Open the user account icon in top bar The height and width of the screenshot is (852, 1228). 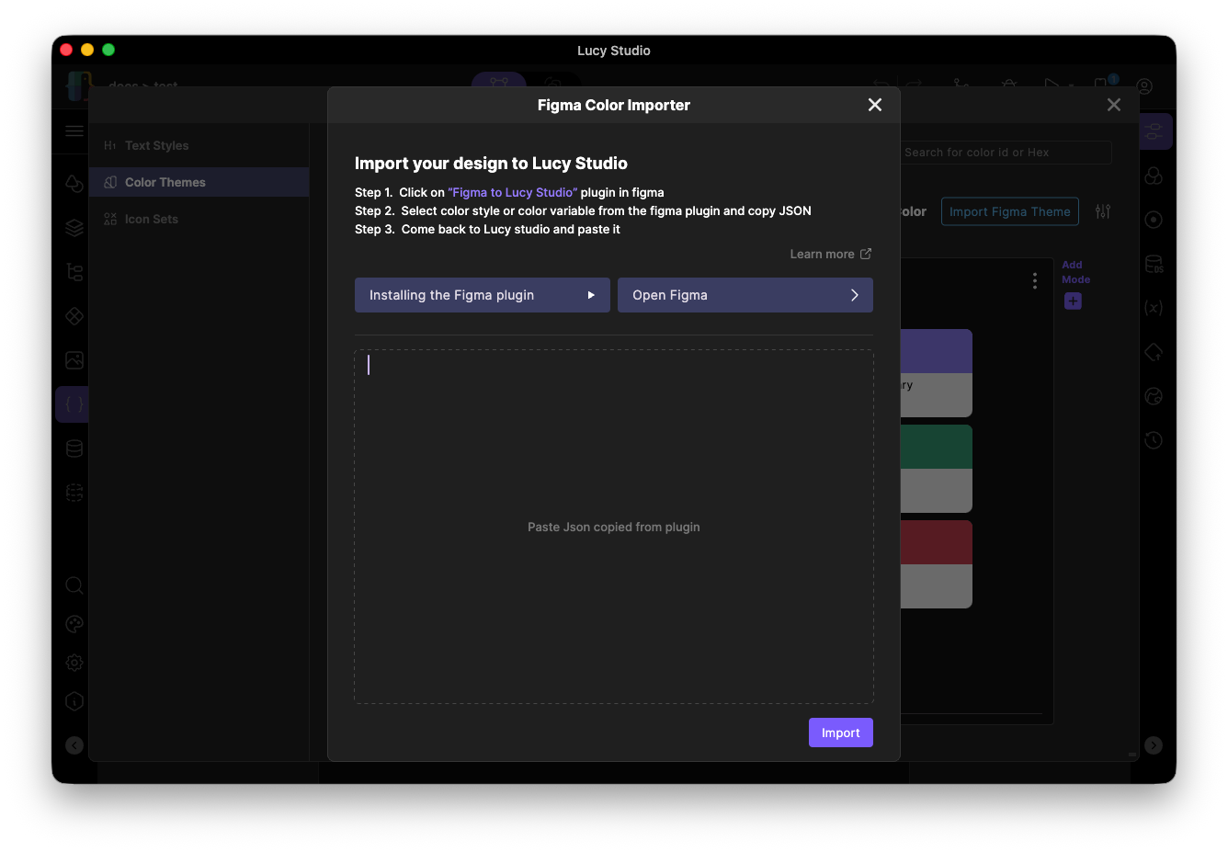coord(1144,86)
